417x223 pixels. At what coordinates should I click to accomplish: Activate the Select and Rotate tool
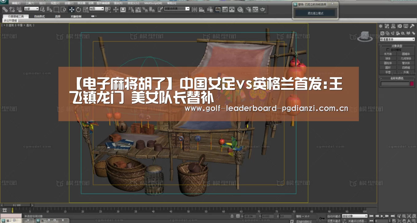(x=78, y=10)
